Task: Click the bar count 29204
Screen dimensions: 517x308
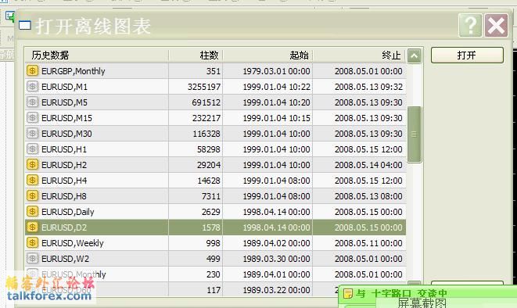Action: (x=209, y=165)
